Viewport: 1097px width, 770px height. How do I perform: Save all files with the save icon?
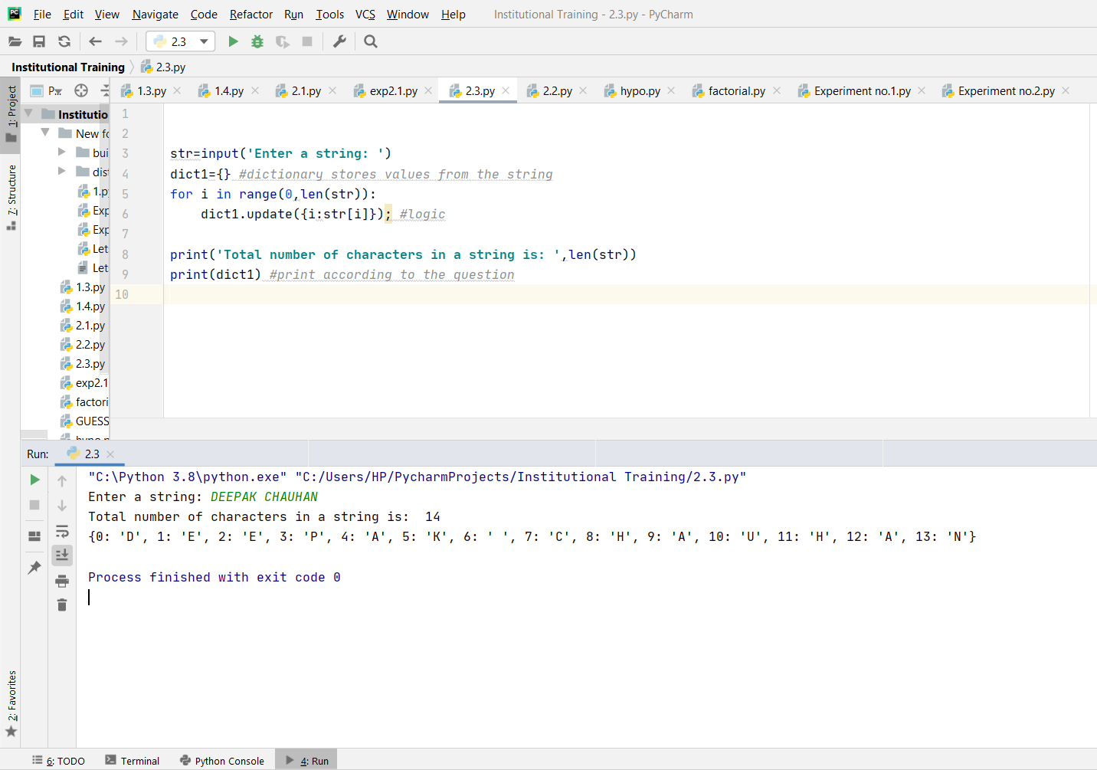click(39, 41)
